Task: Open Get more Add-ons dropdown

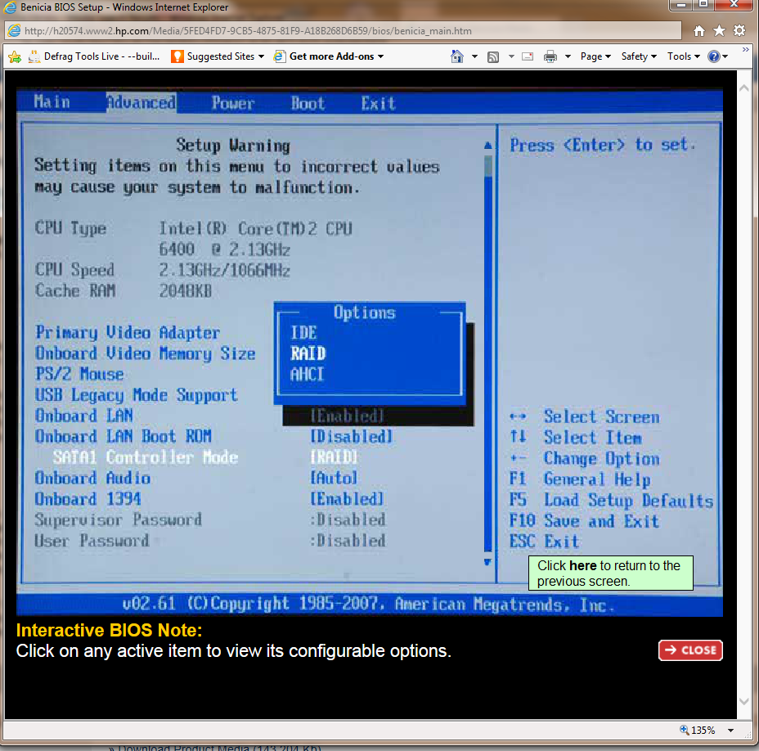Action: pyautogui.click(x=329, y=56)
